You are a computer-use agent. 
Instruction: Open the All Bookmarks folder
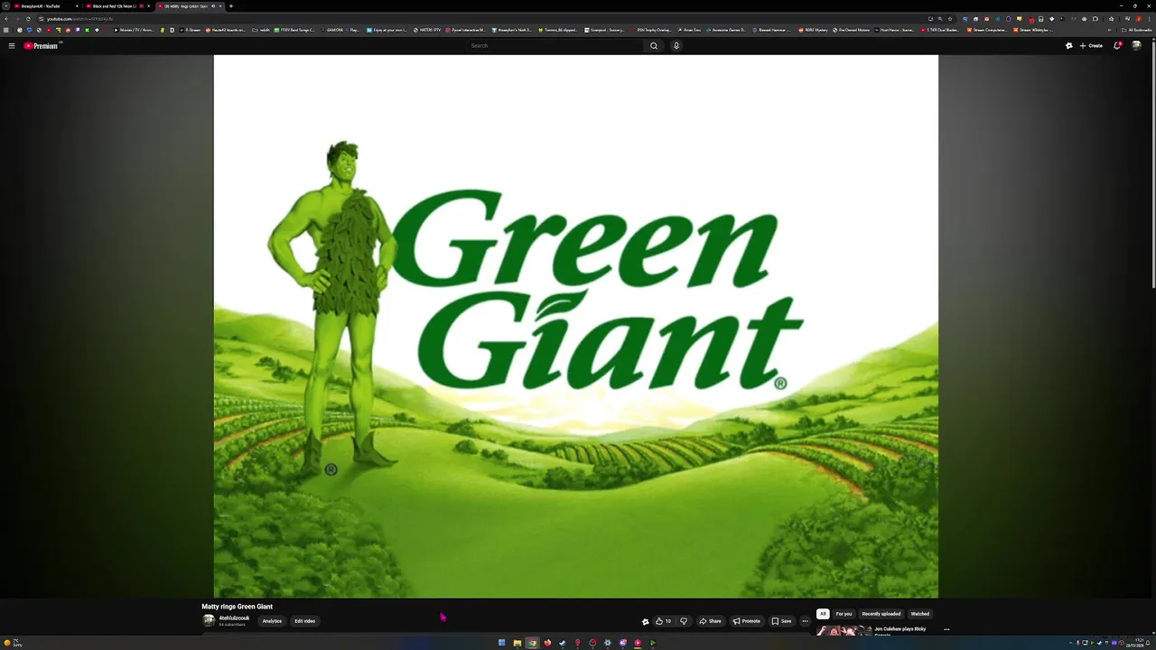click(1137, 30)
